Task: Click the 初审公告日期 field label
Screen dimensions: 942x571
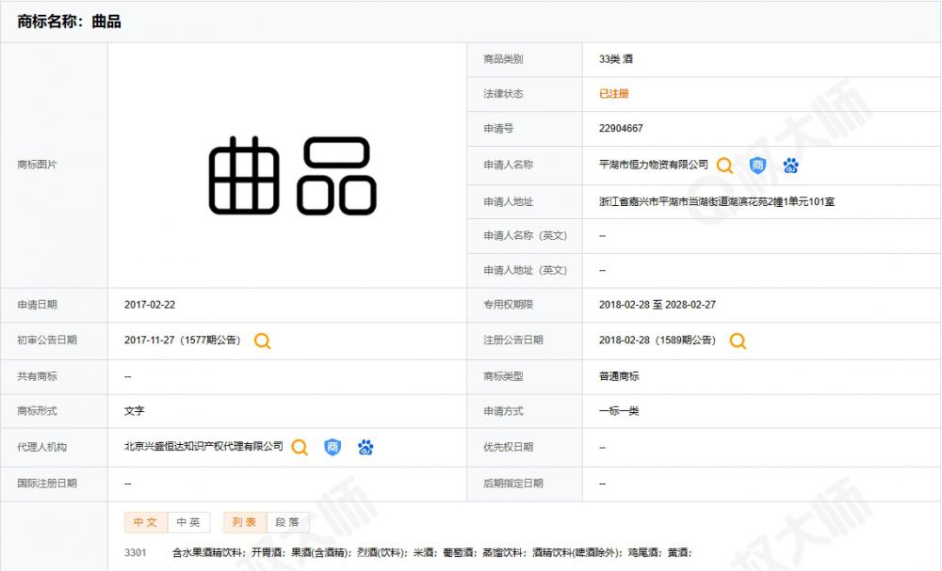Action: pyautogui.click(x=47, y=341)
